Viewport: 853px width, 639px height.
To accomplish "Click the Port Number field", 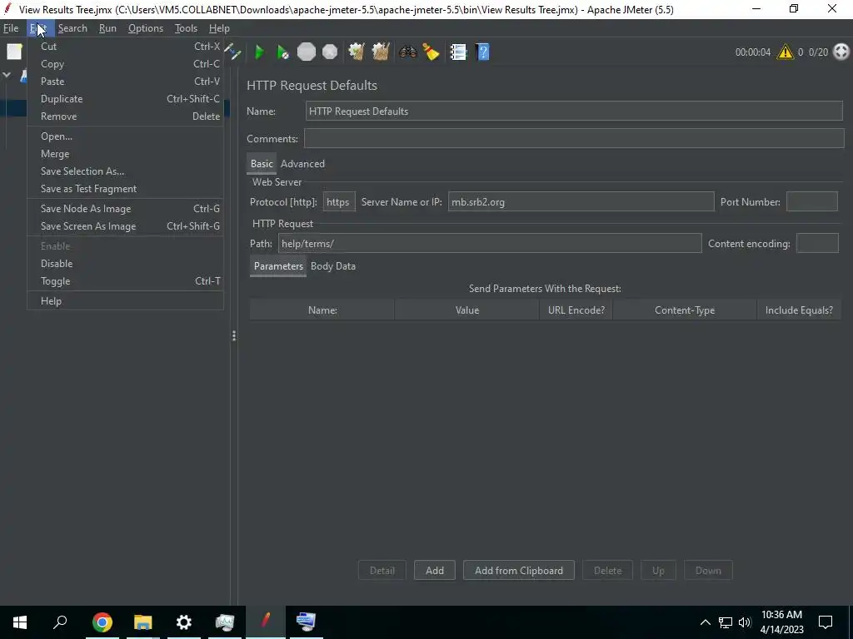I will [x=811, y=201].
